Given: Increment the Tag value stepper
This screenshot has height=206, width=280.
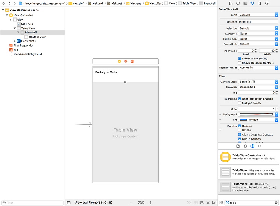Looking at the screenshot, I should point(277,92).
